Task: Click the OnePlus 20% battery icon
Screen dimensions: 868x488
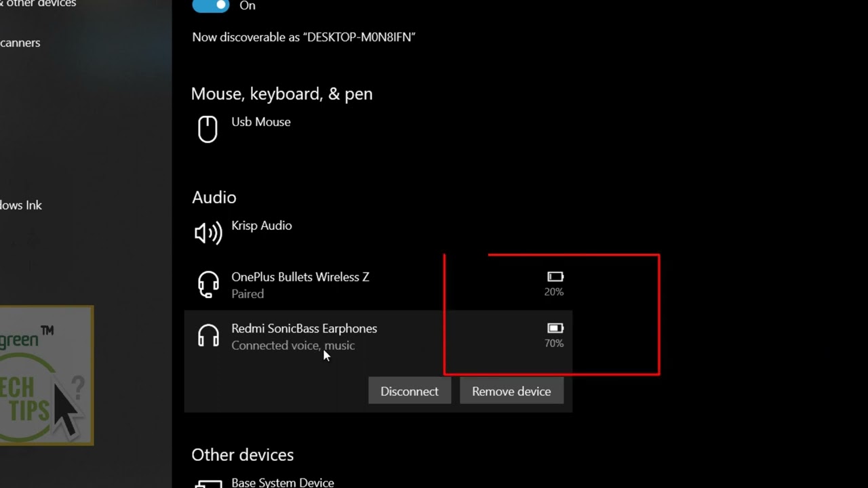Action: [x=555, y=277]
